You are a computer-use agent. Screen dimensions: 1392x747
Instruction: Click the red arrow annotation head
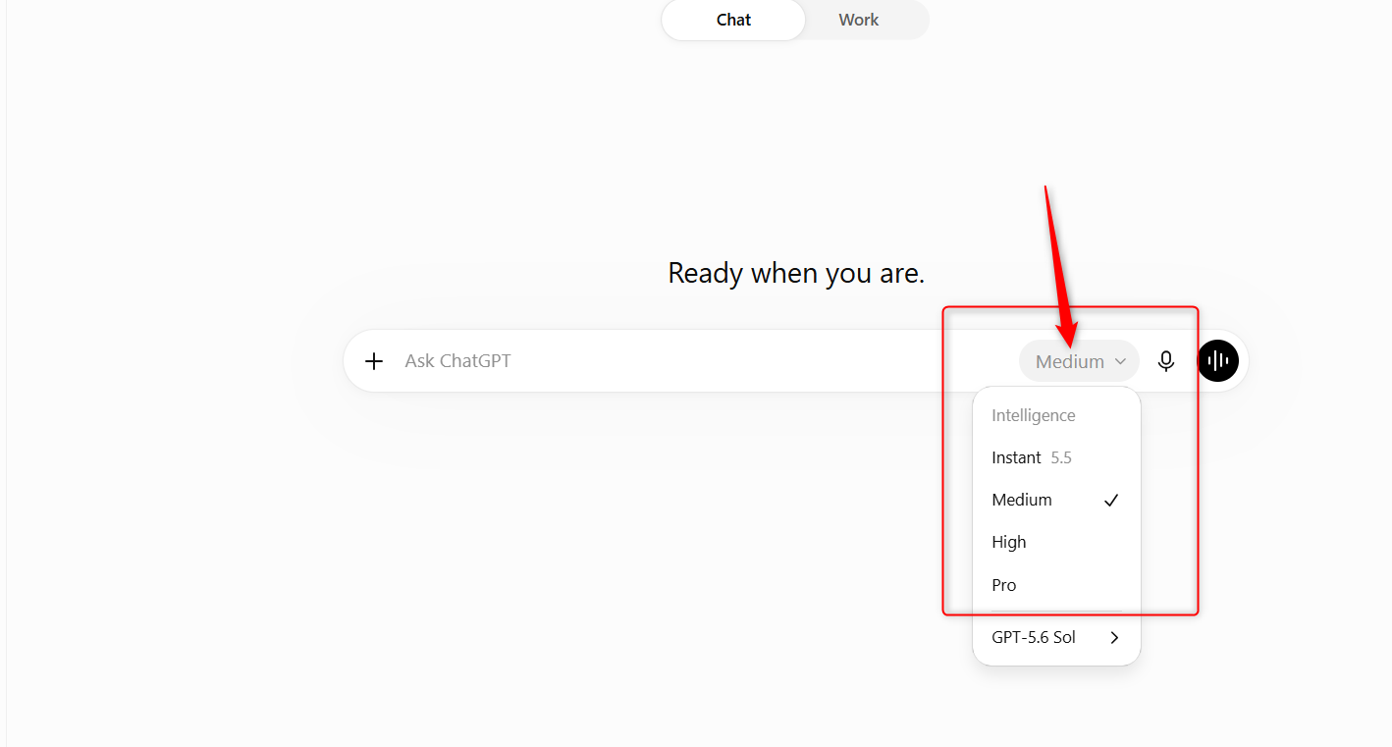tap(1068, 327)
